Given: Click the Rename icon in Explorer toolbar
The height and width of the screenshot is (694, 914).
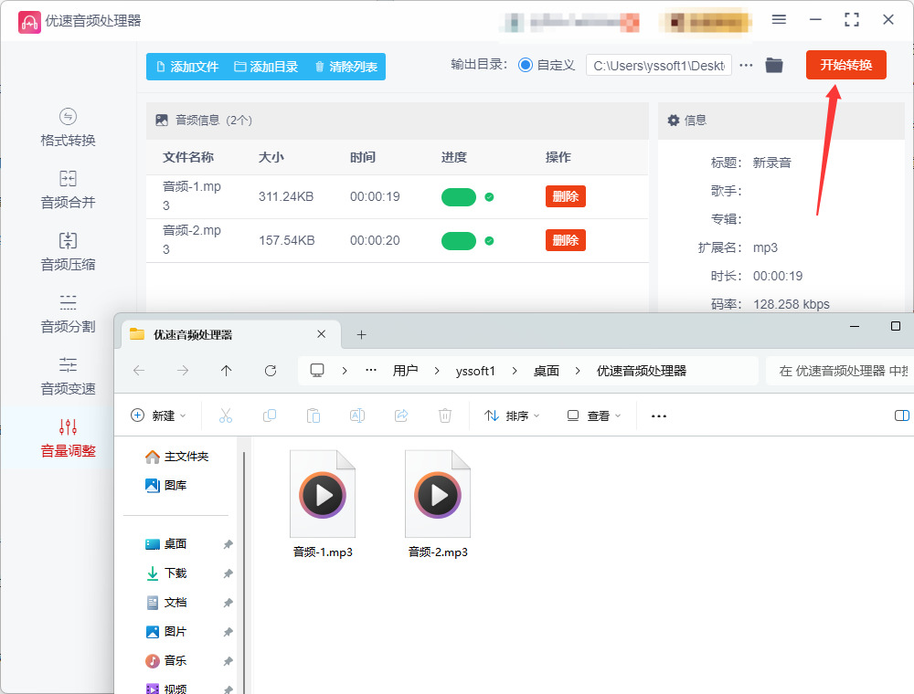Looking at the screenshot, I should [x=357, y=415].
